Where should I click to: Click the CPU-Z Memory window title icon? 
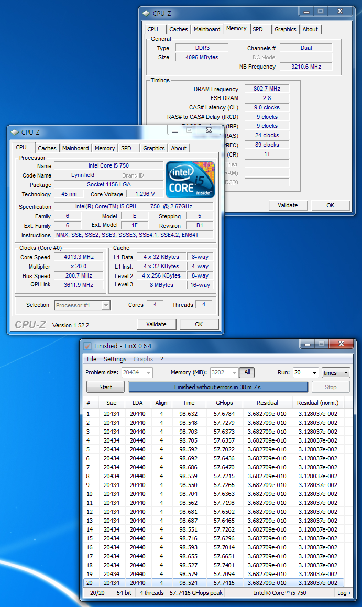[x=146, y=13]
